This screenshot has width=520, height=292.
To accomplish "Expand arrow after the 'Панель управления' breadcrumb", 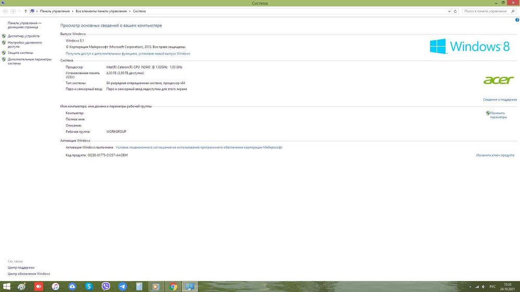I will pyautogui.click(x=73, y=11).
